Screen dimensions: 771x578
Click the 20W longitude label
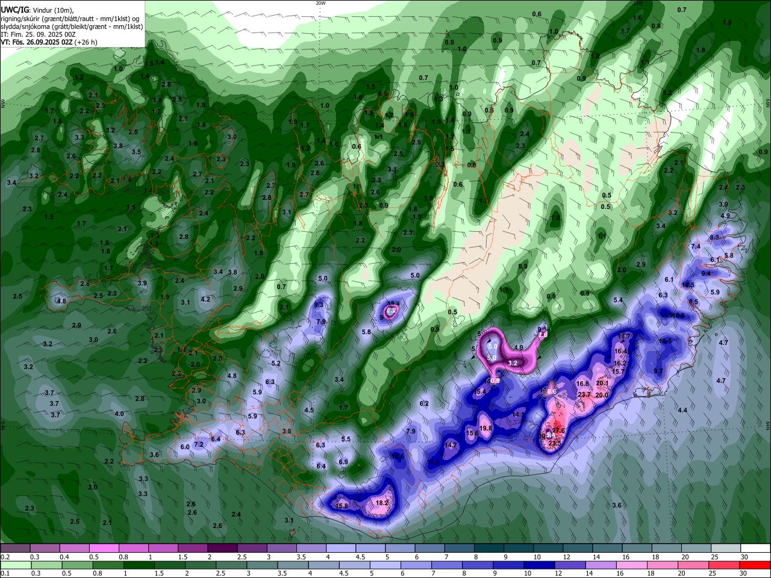point(320,3)
